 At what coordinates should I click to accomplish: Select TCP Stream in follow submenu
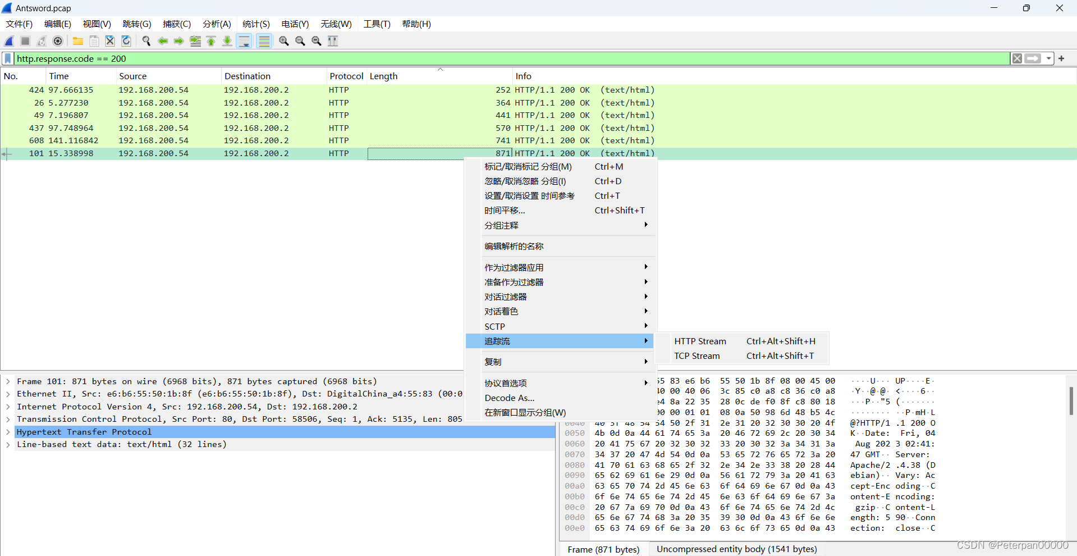pos(742,356)
